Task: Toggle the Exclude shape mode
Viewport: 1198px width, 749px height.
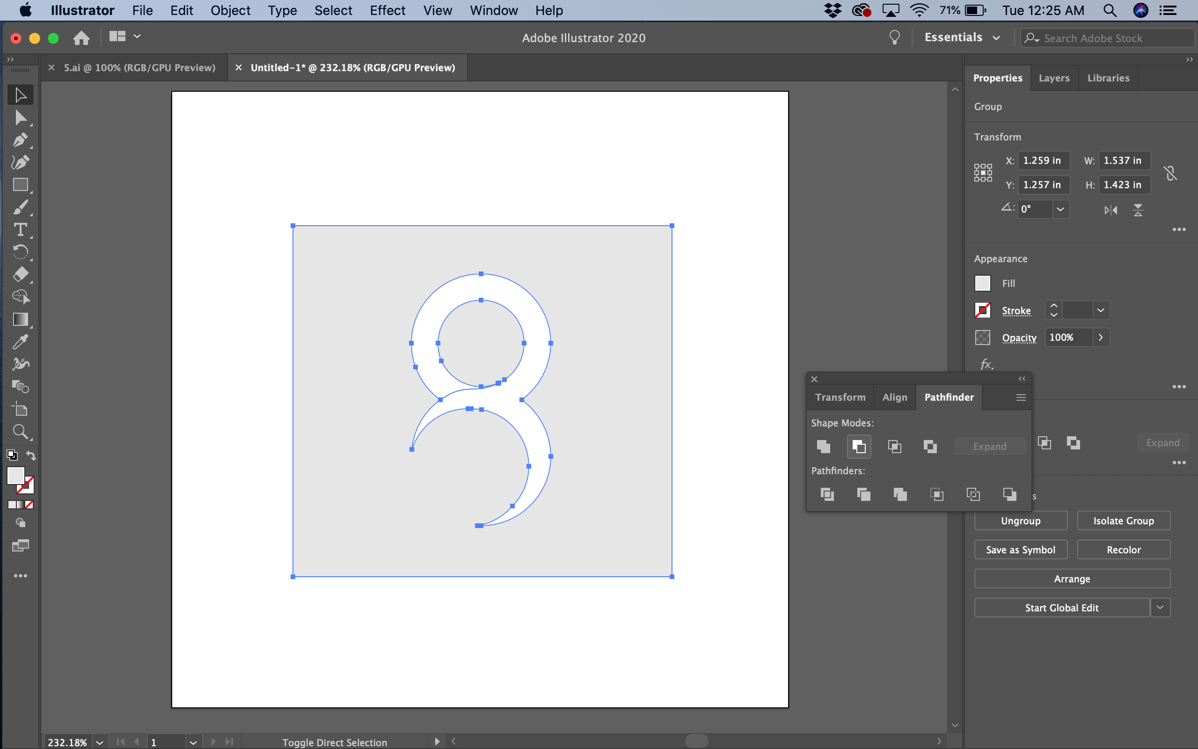Action: [x=930, y=446]
